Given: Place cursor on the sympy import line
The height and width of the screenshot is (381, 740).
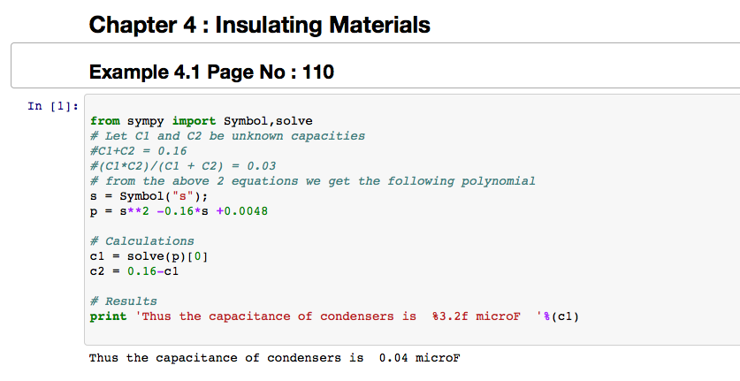Looking at the screenshot, I should (x=201, y=121).
